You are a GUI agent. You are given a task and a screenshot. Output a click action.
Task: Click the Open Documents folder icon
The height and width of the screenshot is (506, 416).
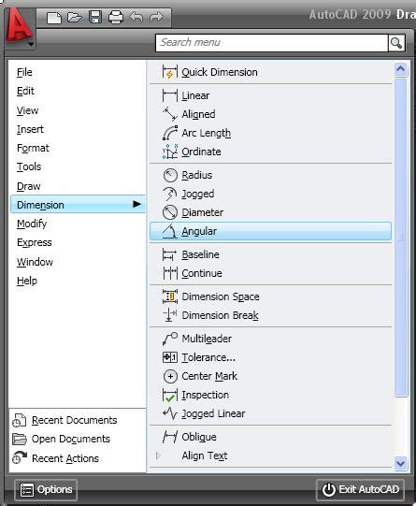19,440
